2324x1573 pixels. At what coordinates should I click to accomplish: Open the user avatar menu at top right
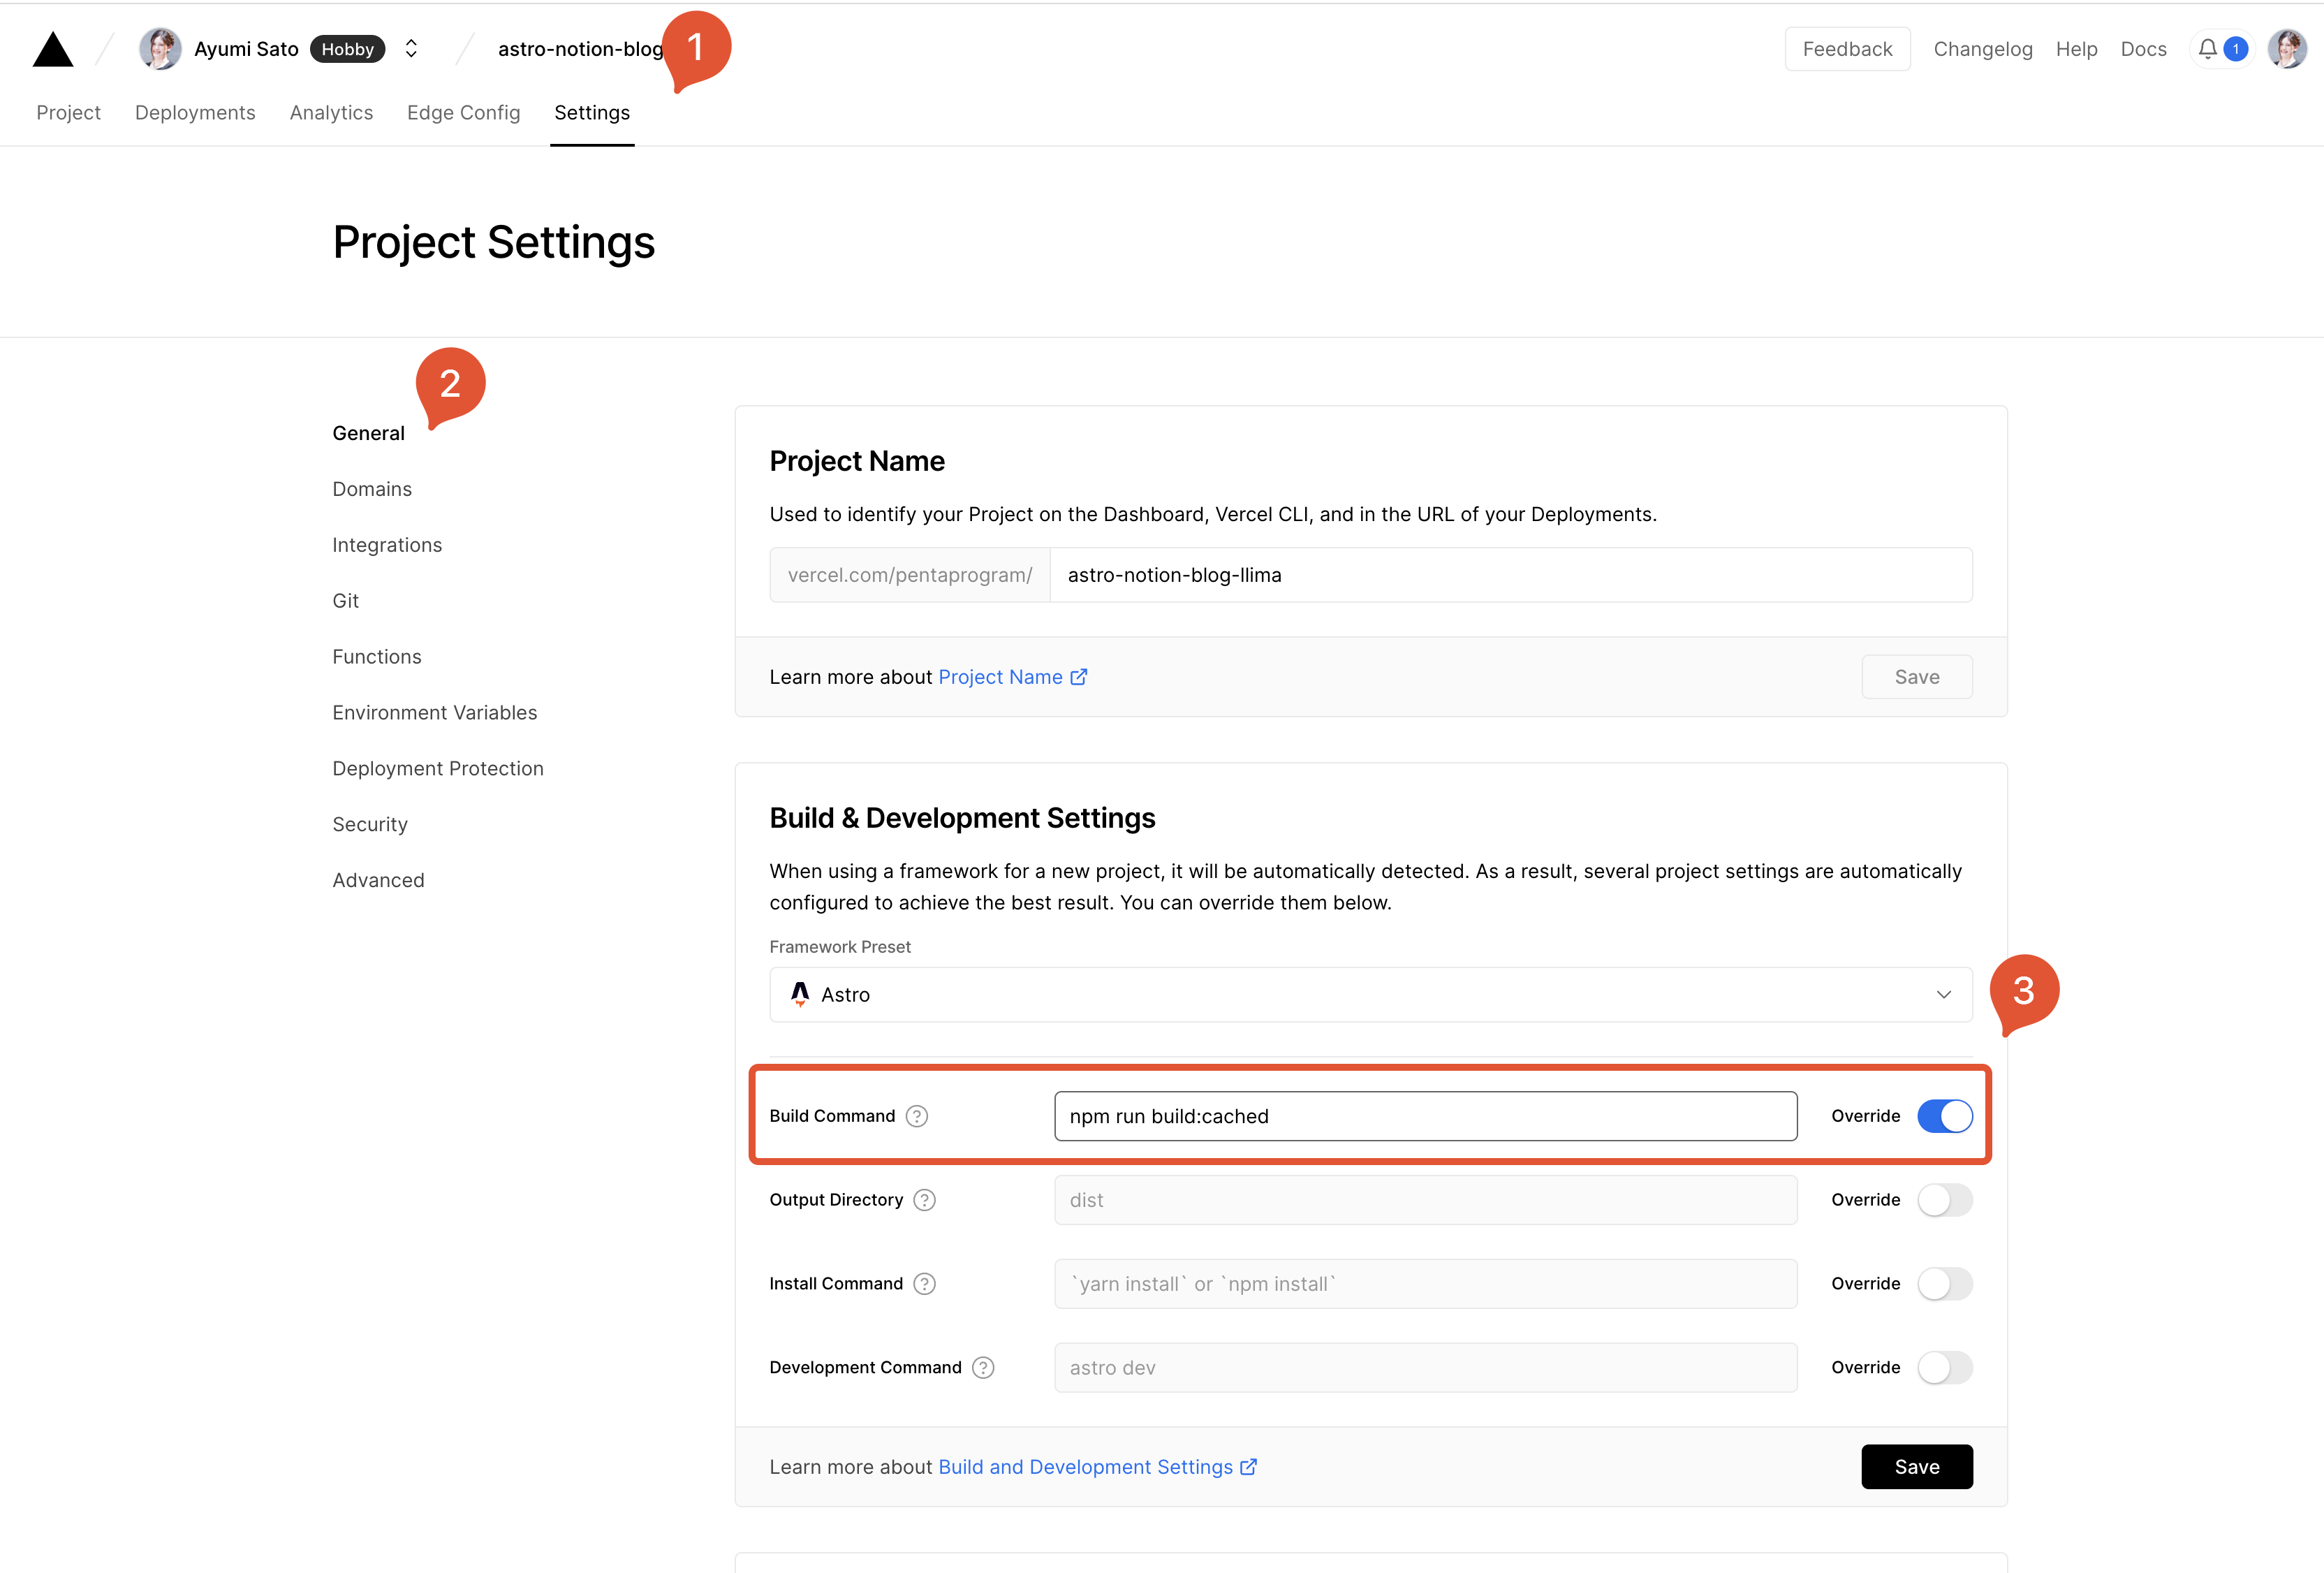2286,49
